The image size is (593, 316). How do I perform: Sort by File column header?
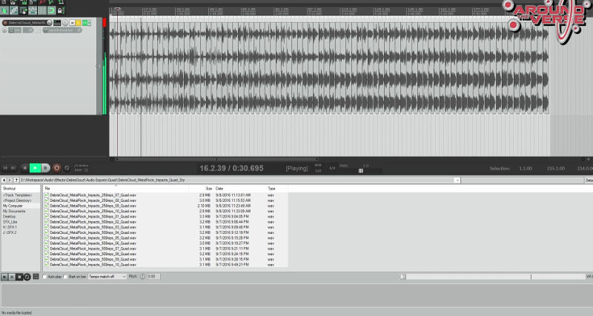(118, 188)
